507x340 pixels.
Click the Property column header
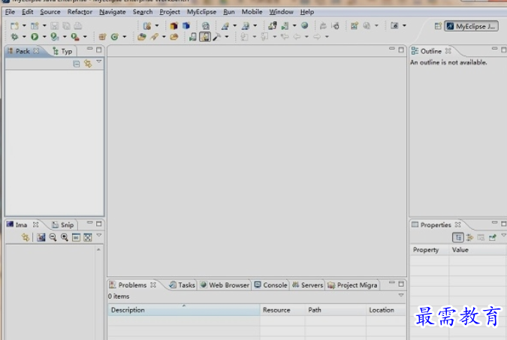pyautogui.click(x=429, y=250)
